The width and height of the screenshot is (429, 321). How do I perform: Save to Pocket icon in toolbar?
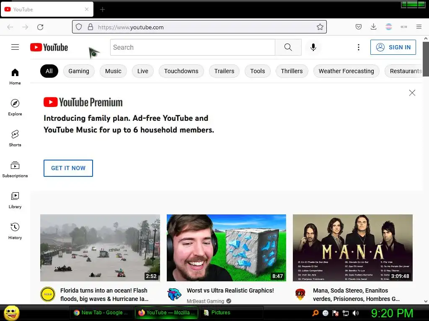click(359, 27)
